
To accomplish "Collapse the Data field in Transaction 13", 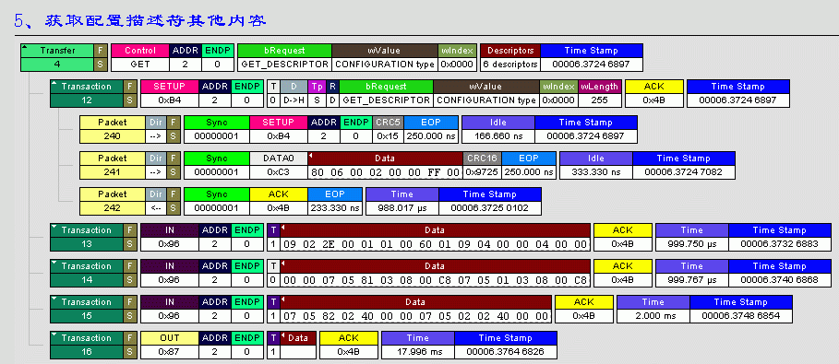I will tap(282, 228).
